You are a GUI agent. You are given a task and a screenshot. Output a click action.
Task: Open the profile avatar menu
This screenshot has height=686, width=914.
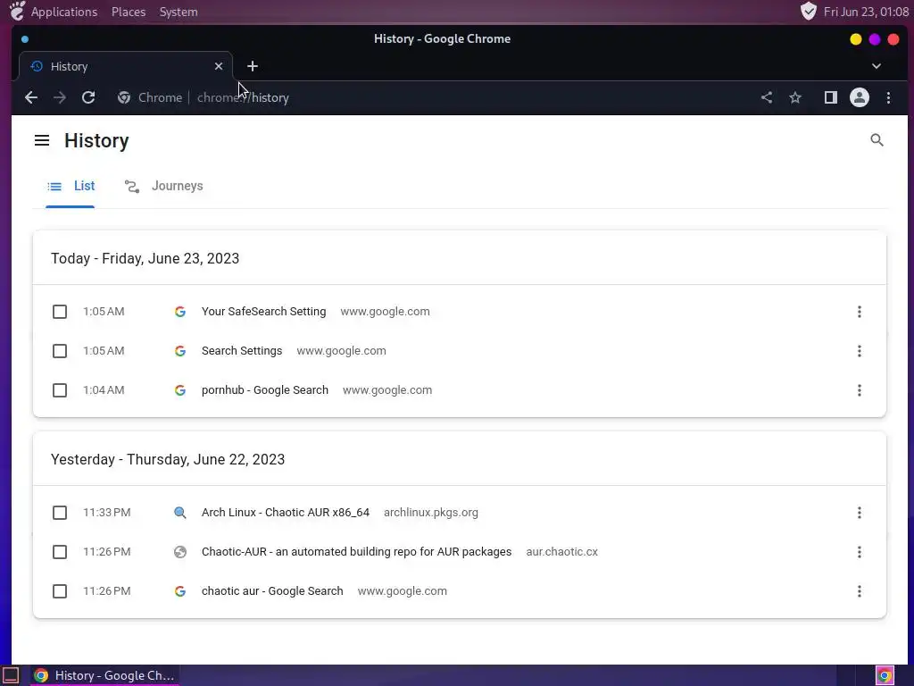pos(860,97)
